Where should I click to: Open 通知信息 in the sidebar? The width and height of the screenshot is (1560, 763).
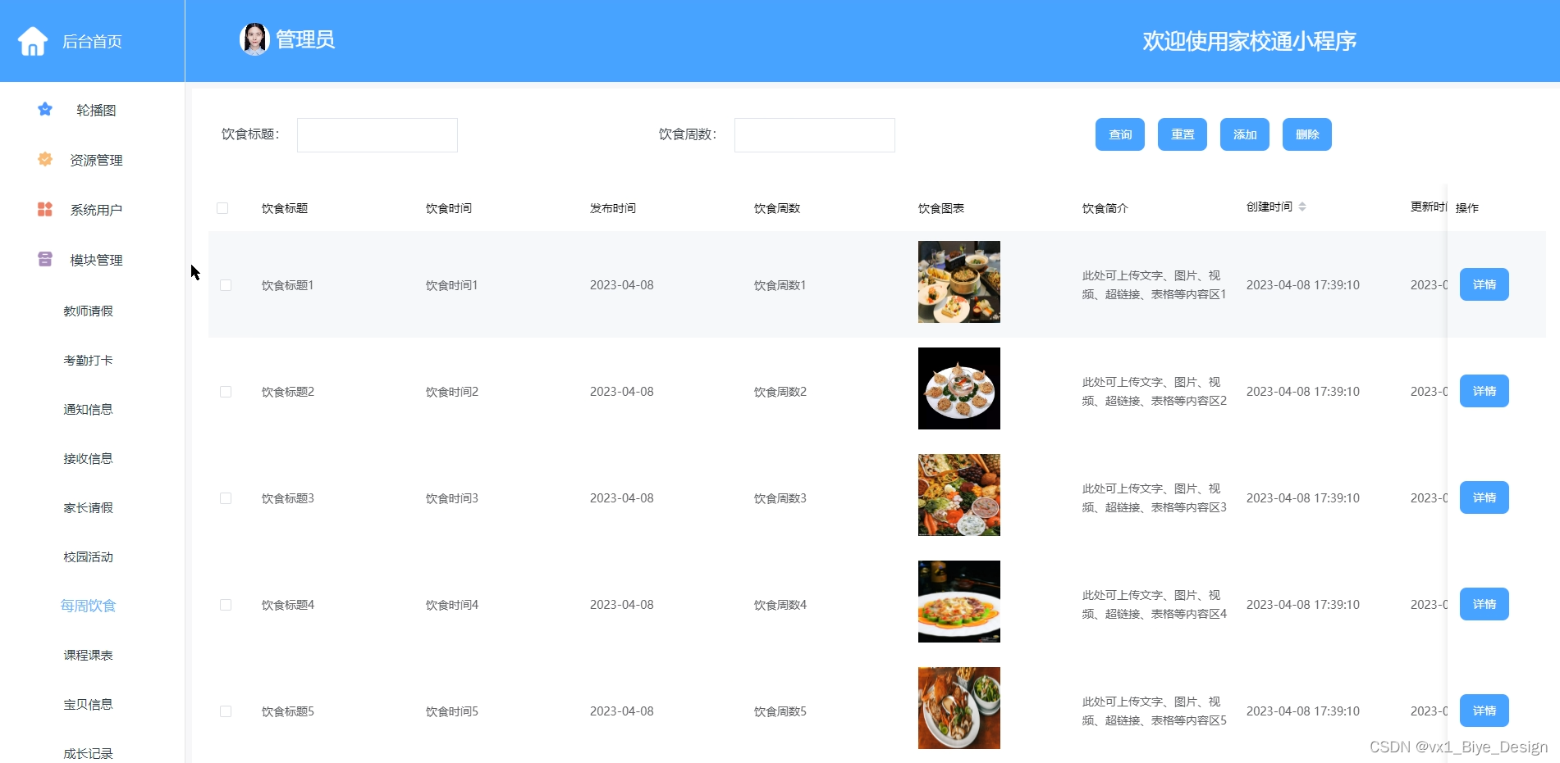click(x=89, y=409)
